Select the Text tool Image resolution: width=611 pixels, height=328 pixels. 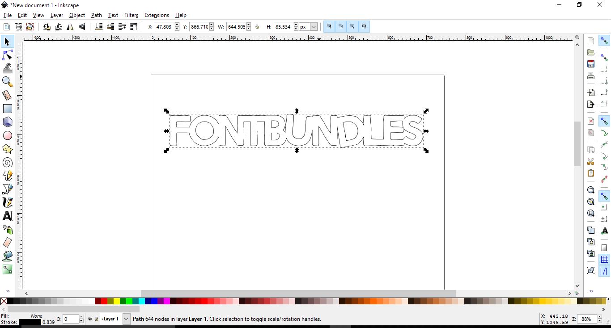[8, 216]
